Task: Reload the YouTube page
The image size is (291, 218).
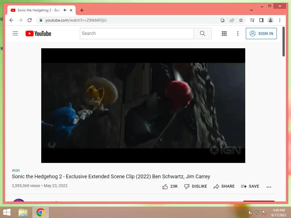Action: [x=30, y=20]
